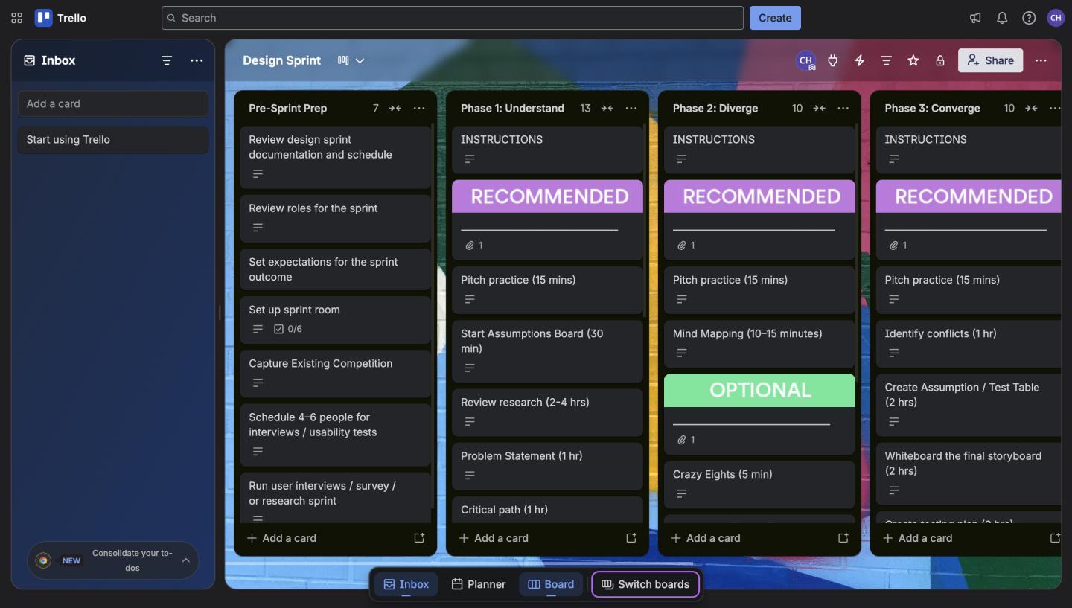Open Phase 1: Understand list actions menu
Image resolution: width=1072 pixels, height=608 pixels.
(x=631, y=108)
